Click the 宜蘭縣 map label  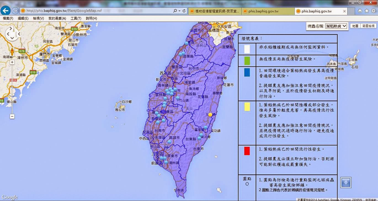coord(228,47)
